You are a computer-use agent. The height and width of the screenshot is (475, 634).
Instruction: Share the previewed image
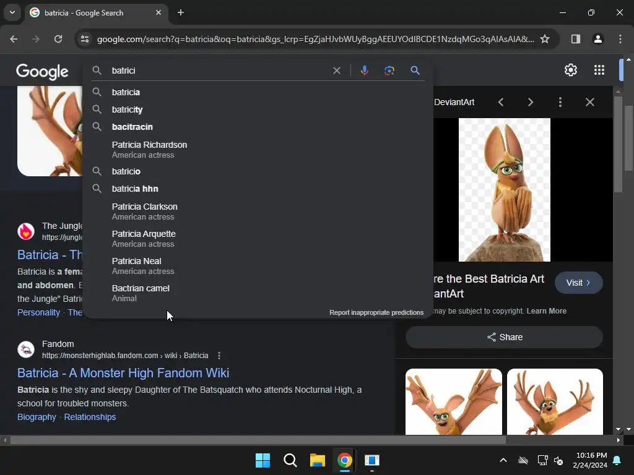click(x=504, y=337)
